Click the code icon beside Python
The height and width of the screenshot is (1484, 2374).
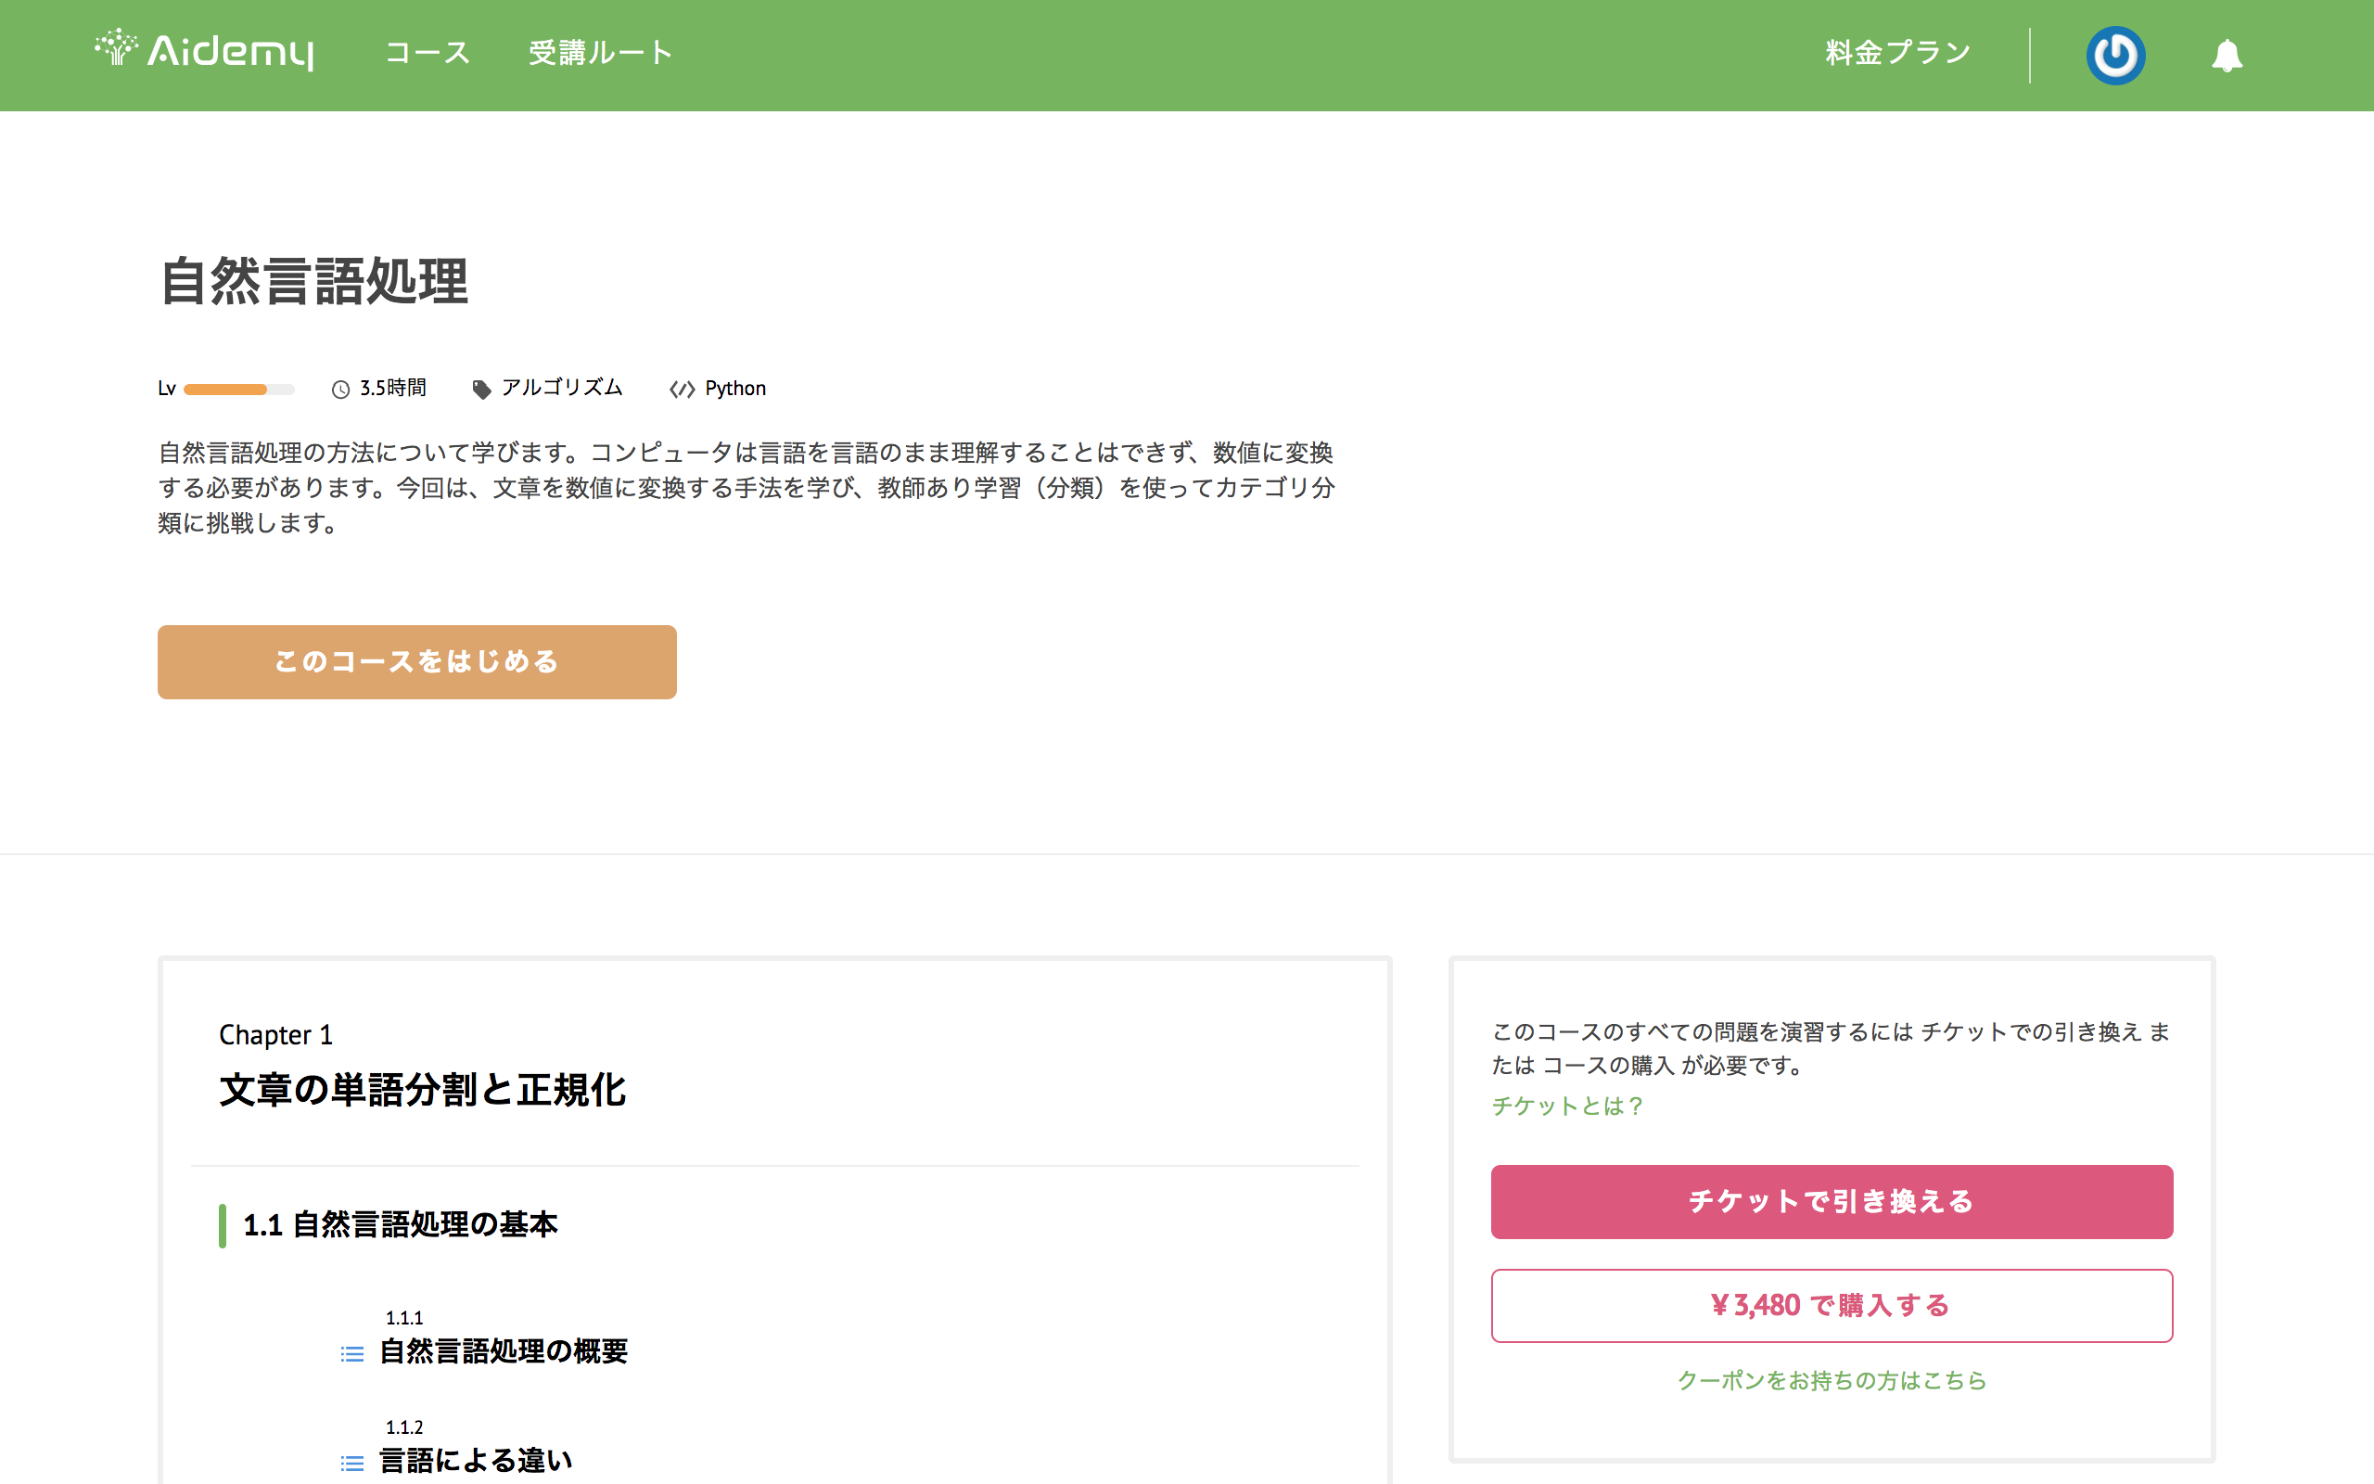(682, 390)
